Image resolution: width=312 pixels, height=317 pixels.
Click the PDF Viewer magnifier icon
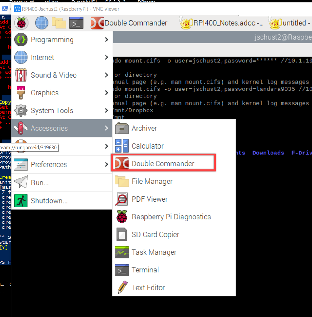pos(122,199)
